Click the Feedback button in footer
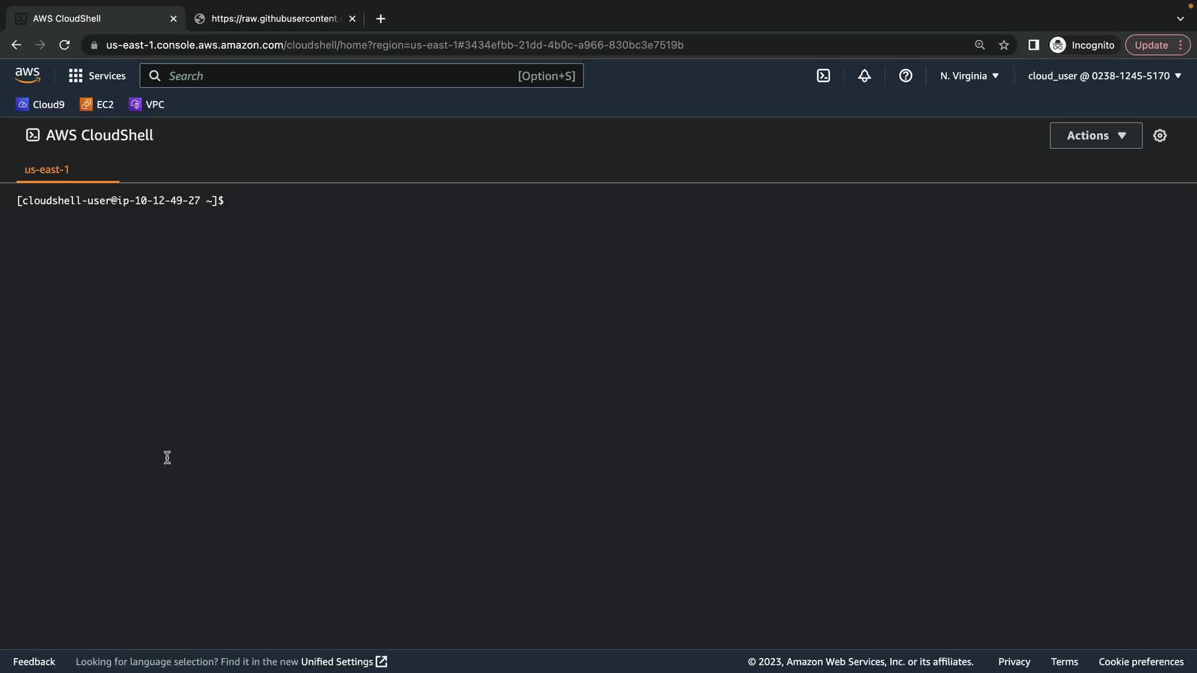This screenshot has width=1197, height=673. tap(34, 662)
